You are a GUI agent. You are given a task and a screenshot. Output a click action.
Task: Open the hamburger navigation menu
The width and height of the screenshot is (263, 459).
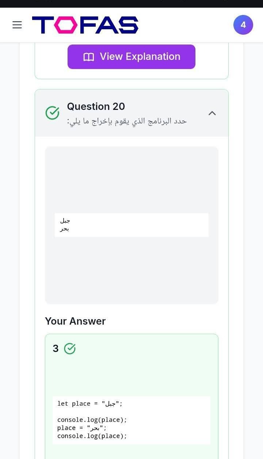click(17, 25)
